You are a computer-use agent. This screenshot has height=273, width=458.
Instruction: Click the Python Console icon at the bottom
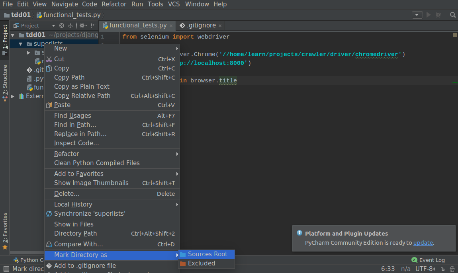coord(16,260)
